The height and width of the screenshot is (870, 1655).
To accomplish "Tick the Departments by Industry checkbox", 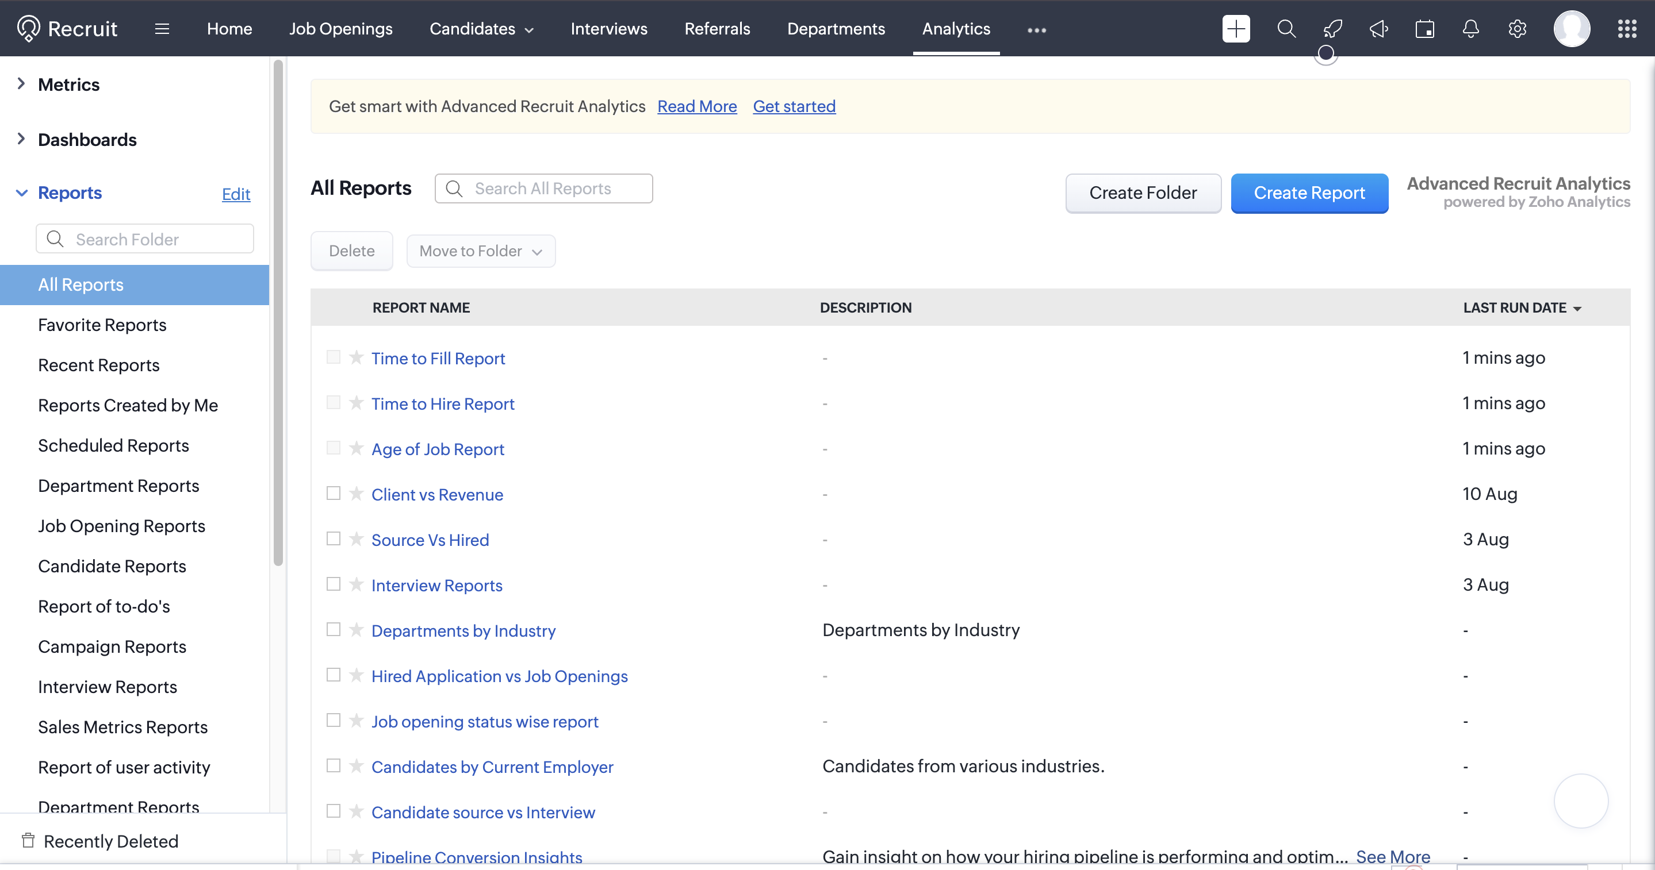I will click(x=333, y=630).
